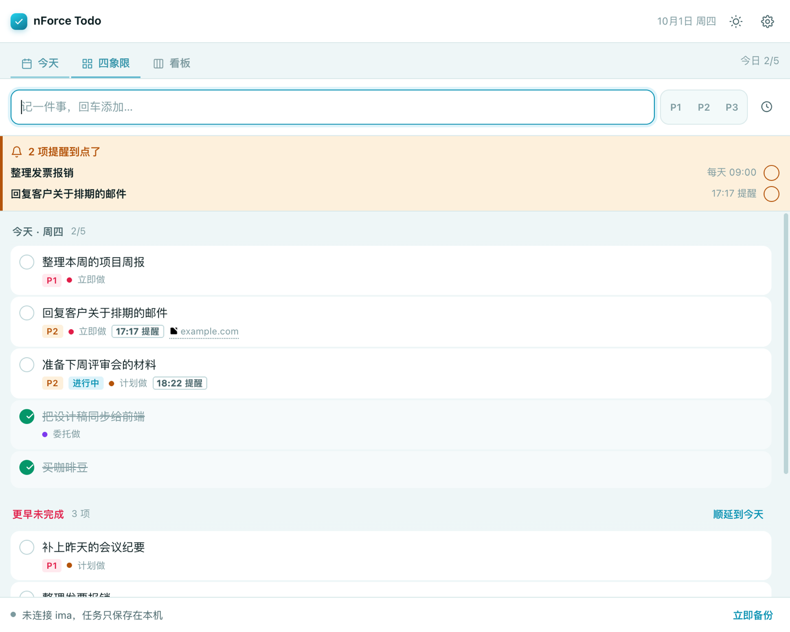Image resolution: width=790 pixels, height=632 pixels.
Task: Click the nForce Todo app logo icon
Action: [x=19, y=21]
